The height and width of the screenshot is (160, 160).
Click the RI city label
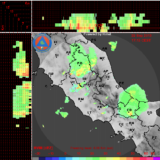[x=89, y=85]
